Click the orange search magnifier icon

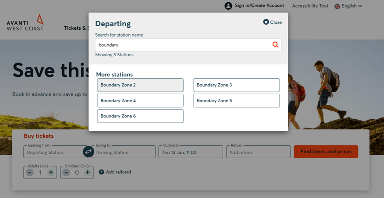[x=275, y=45]
